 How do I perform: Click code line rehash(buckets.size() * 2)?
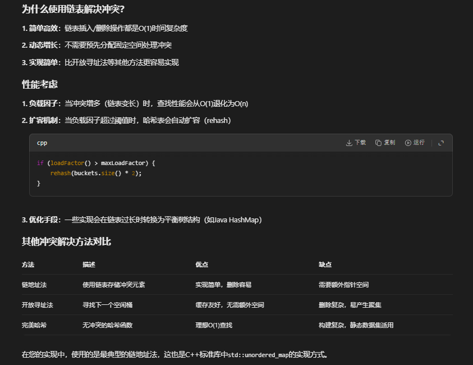(x=95, y=174)
